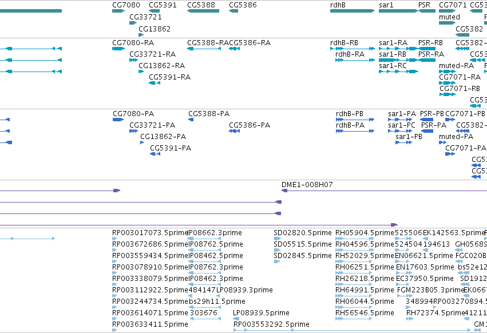Open EST SD02845.5prime
The width and height of the screenshot is (487, 333).
pos(303,256)
